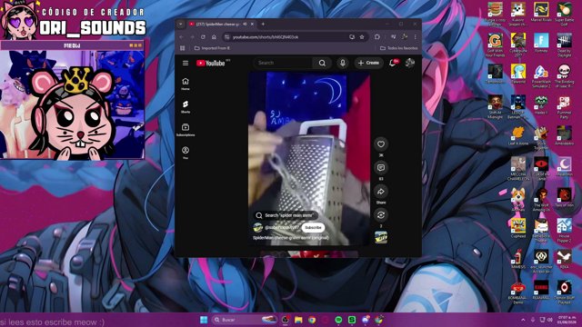Image resolution: width=582 pixels, height=327 pixels.
Task: Open the browser three-dot menu
Action: click(x=416, y=37)
